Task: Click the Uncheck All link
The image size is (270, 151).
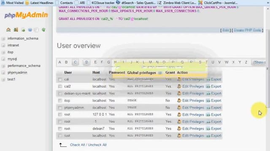Action: click(x=97, y=145)
